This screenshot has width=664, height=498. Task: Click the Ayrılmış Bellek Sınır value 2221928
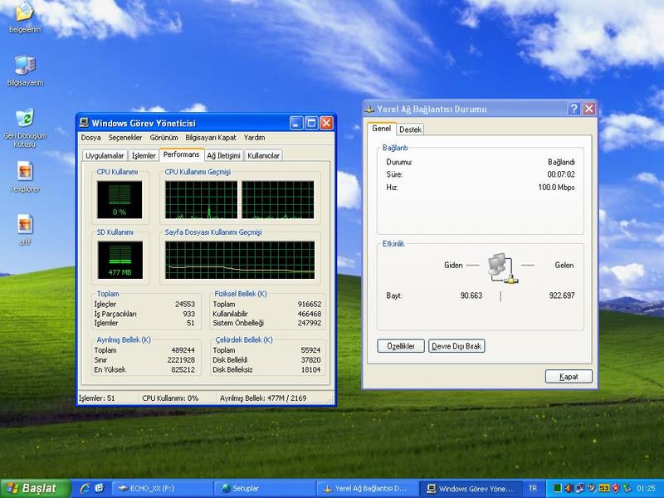pyautogui.click(x=181, y=360)
